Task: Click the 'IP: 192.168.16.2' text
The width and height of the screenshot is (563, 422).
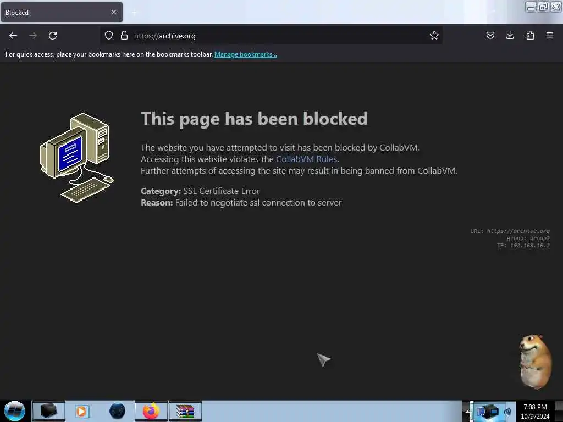Action: (523, 246)
